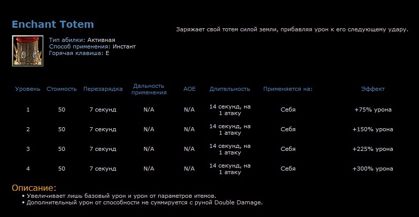The image size is (419, 217).
Task: Click the Горячая клавиша: E line
Action: (x=79, y=52)
